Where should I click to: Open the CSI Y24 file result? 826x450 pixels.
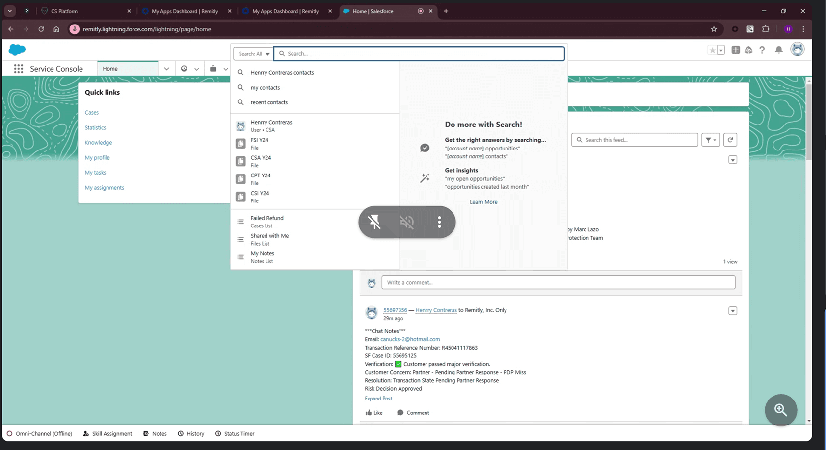tap(315, 197)
